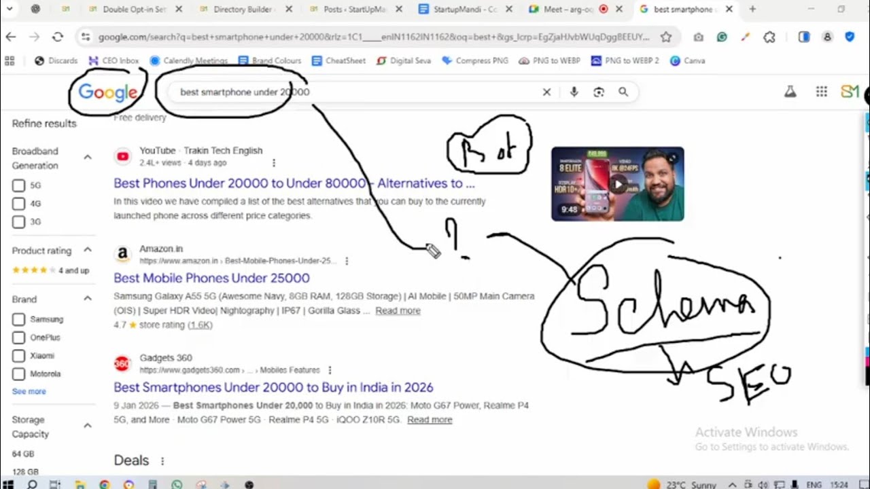This screenshot has height=489, width=870.
Task: Open the Canva bookmark
Action: pyautogui.click(x=687, y=60)
